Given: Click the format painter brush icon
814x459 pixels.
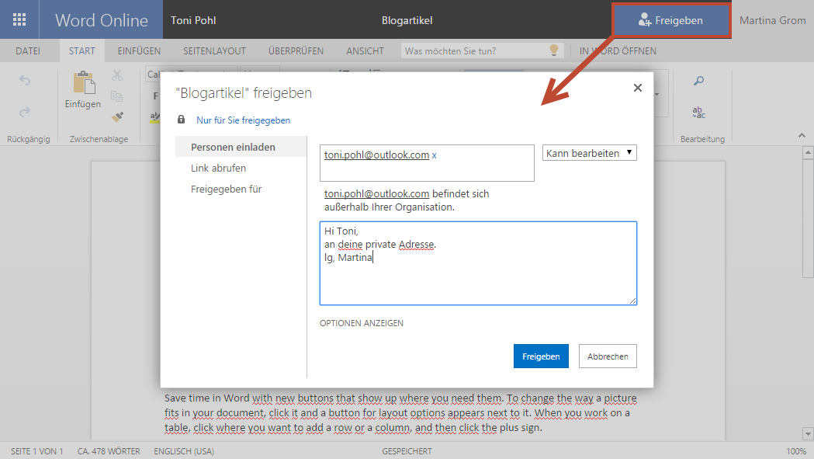Looking at the screenshot, I should (117, 116).
